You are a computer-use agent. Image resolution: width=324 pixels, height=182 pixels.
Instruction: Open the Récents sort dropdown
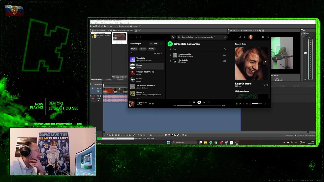158,53
